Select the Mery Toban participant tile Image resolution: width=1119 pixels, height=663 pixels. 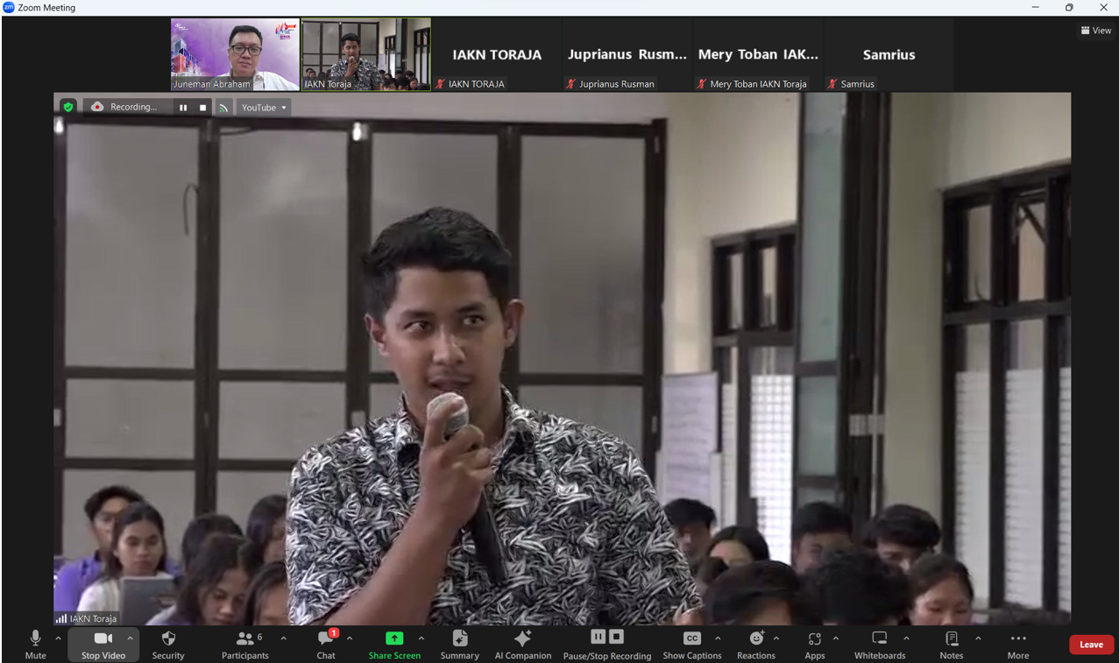758,54
